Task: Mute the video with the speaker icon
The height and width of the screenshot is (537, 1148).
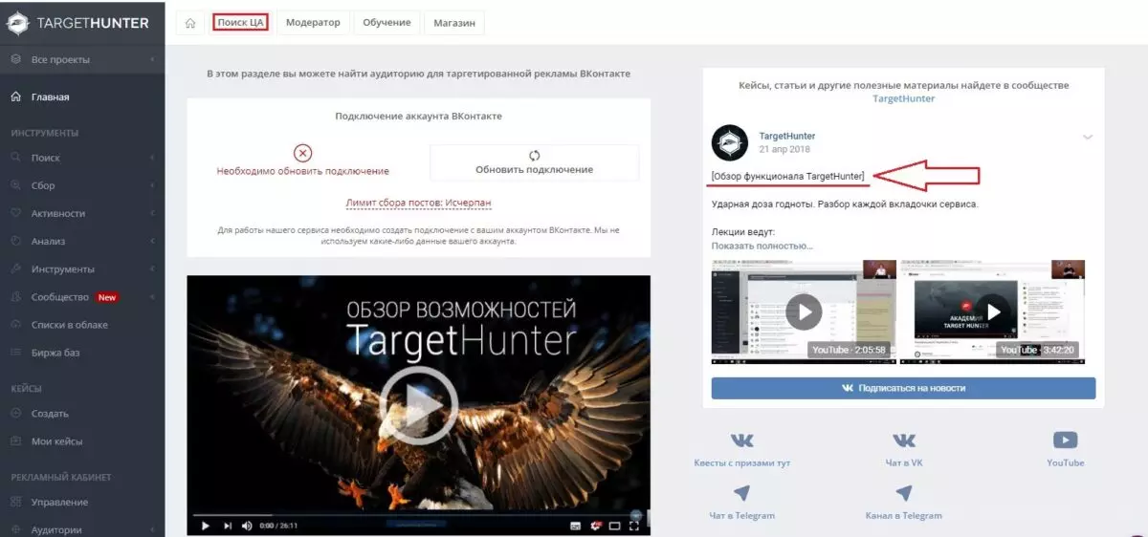Action: coord(246,526)
